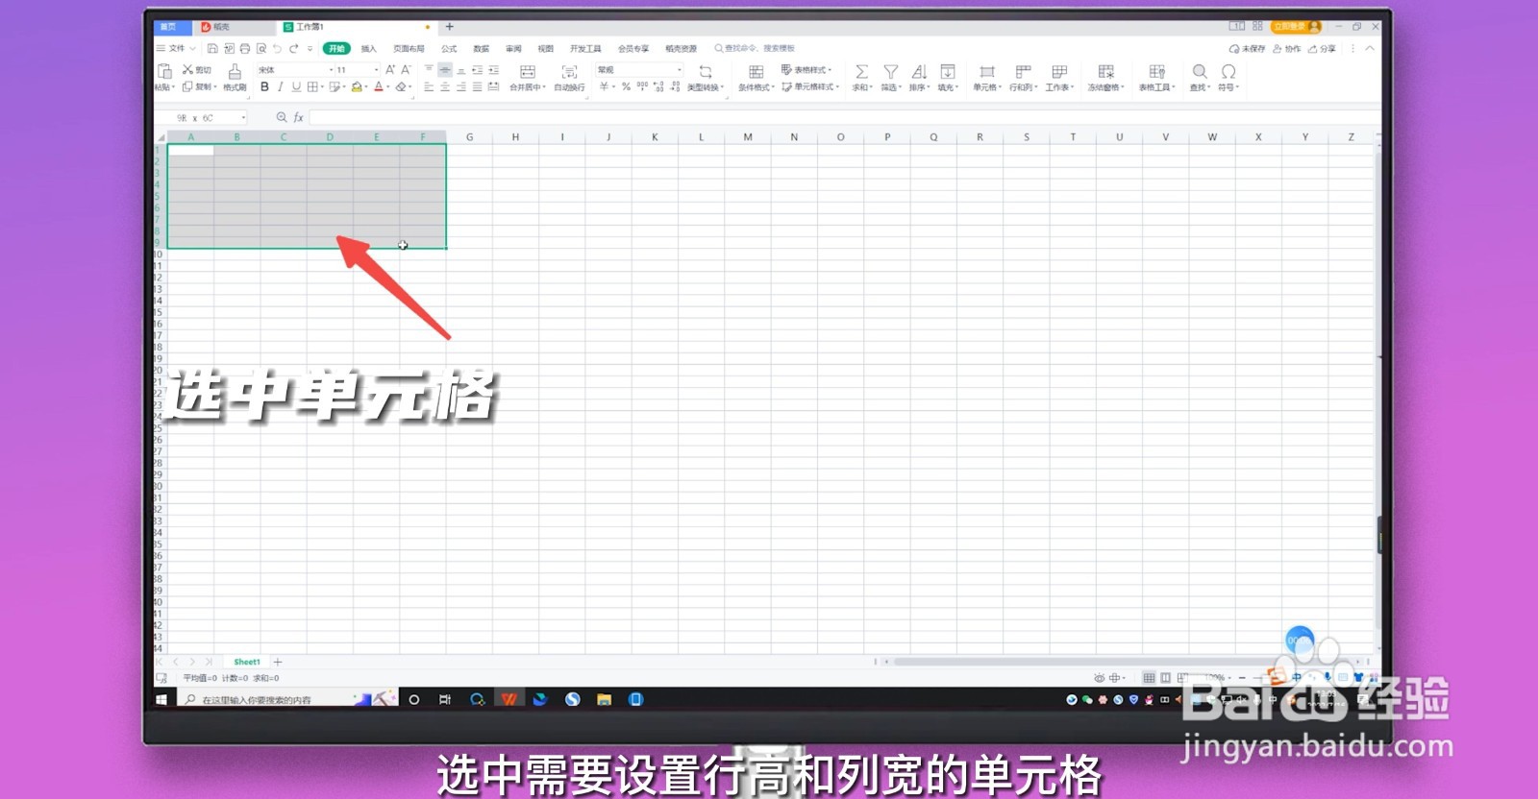The image size is (1538, 799).
Task: Click the Filter (筛选) funnel icon
Action: [x=891, y=71]
